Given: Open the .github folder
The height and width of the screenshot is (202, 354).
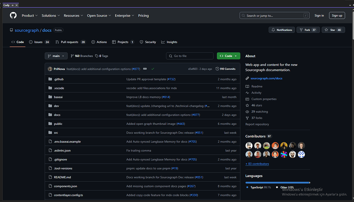Looking at the screenshot, I should pos(58,79).
